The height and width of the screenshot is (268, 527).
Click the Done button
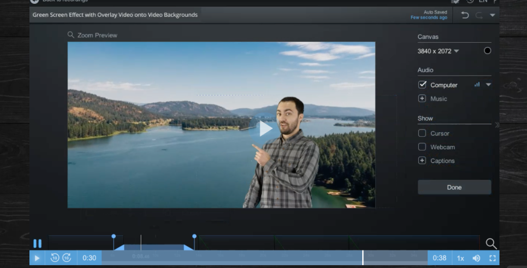click(x=454, y=187)
